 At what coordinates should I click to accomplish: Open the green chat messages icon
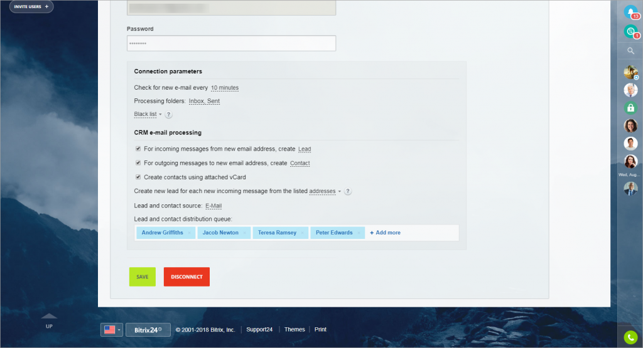coord(630,31)
